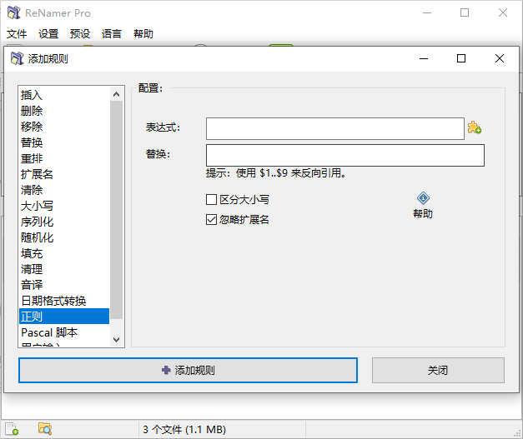Image resolution: width=523 pixels, height=439 pixels.
Task: Select the 日期格式转换 rule
Action: click(64, 301)
